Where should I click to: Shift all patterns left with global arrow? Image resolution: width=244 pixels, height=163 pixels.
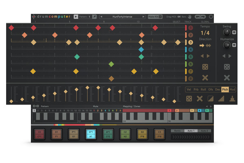pyautogui.click(x=224, y=56)
